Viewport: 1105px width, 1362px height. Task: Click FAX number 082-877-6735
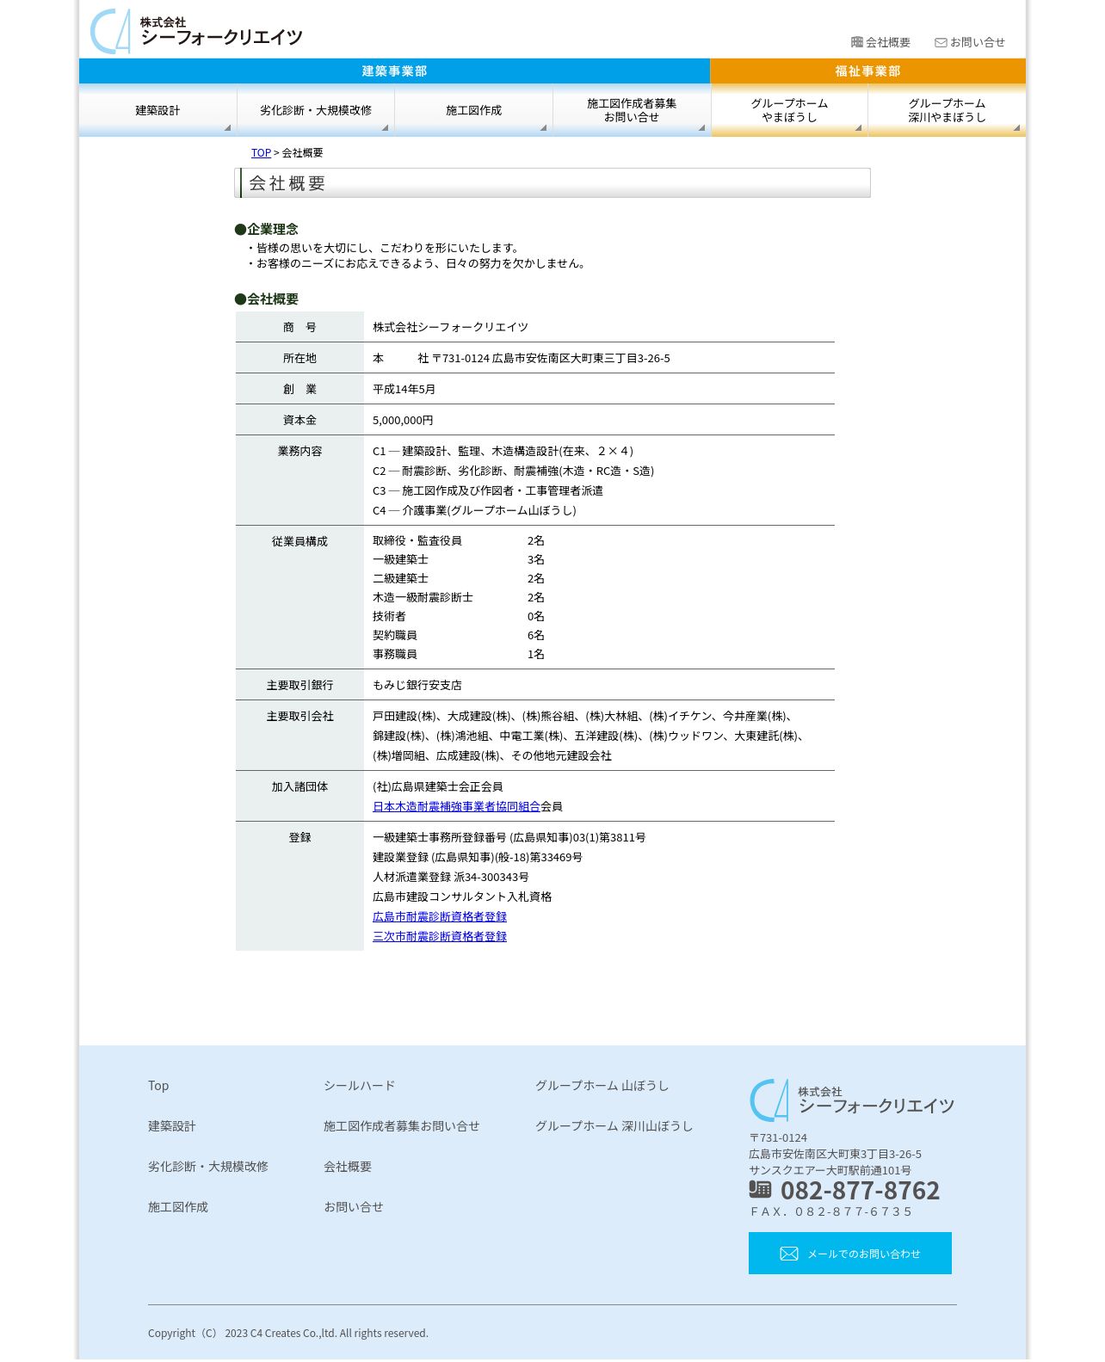click(x=831, y=1211)
